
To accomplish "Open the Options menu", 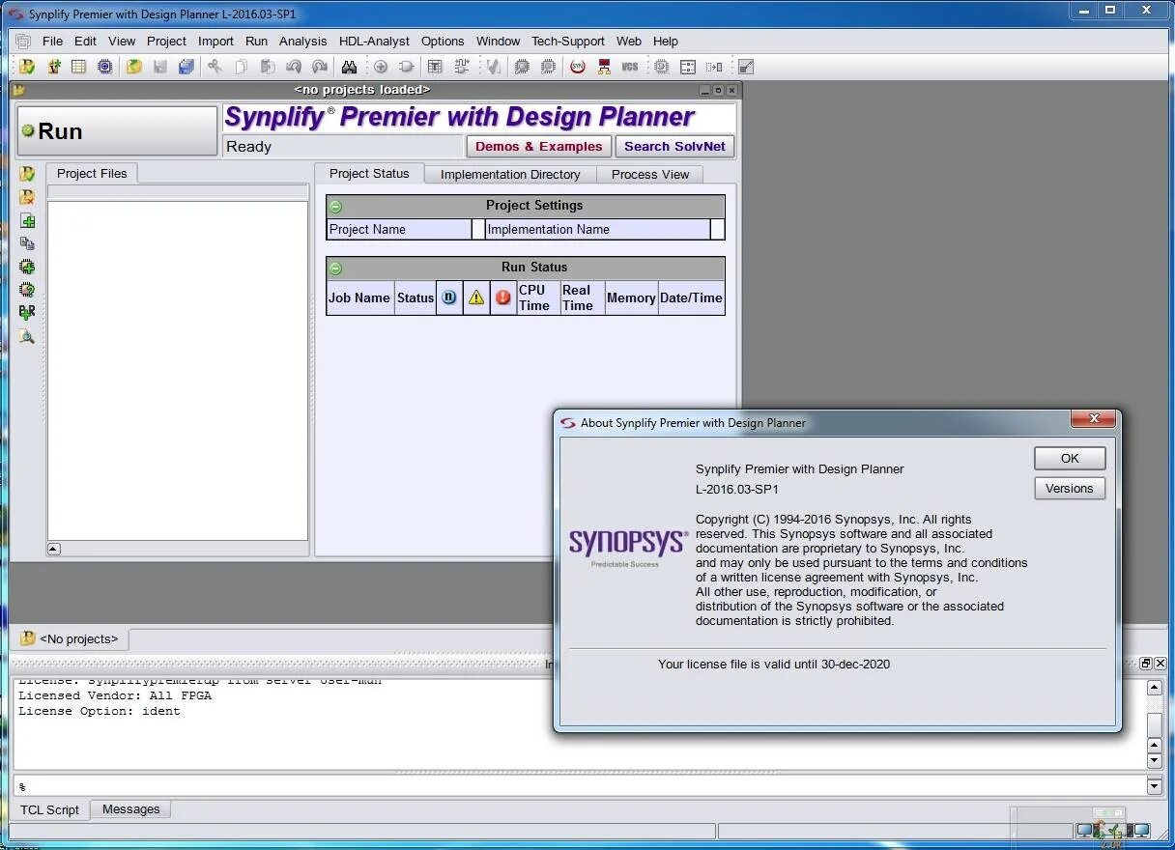I will click(443, 42).
